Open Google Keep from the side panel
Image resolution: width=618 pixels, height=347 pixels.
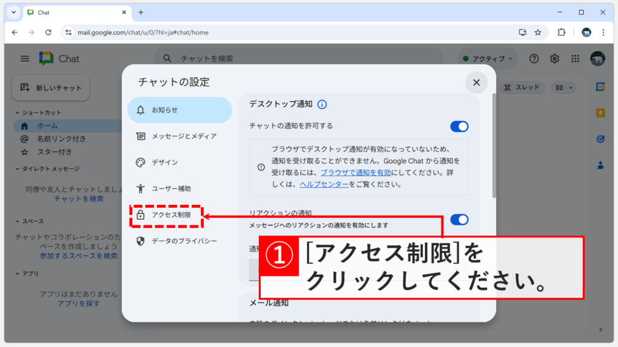tap(600, 112)
